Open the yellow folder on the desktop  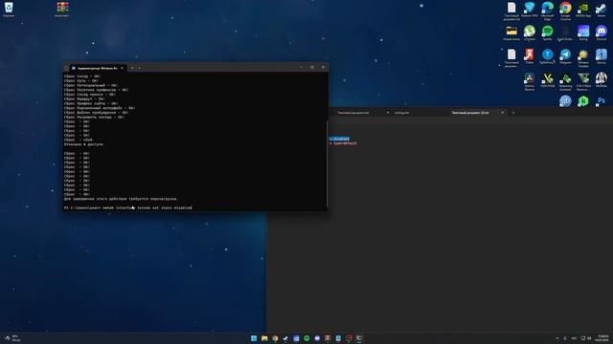tap(511, 32)
